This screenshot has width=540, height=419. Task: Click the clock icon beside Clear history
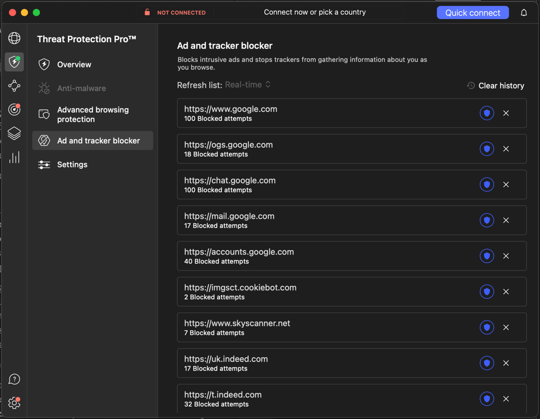pos(471,85)
